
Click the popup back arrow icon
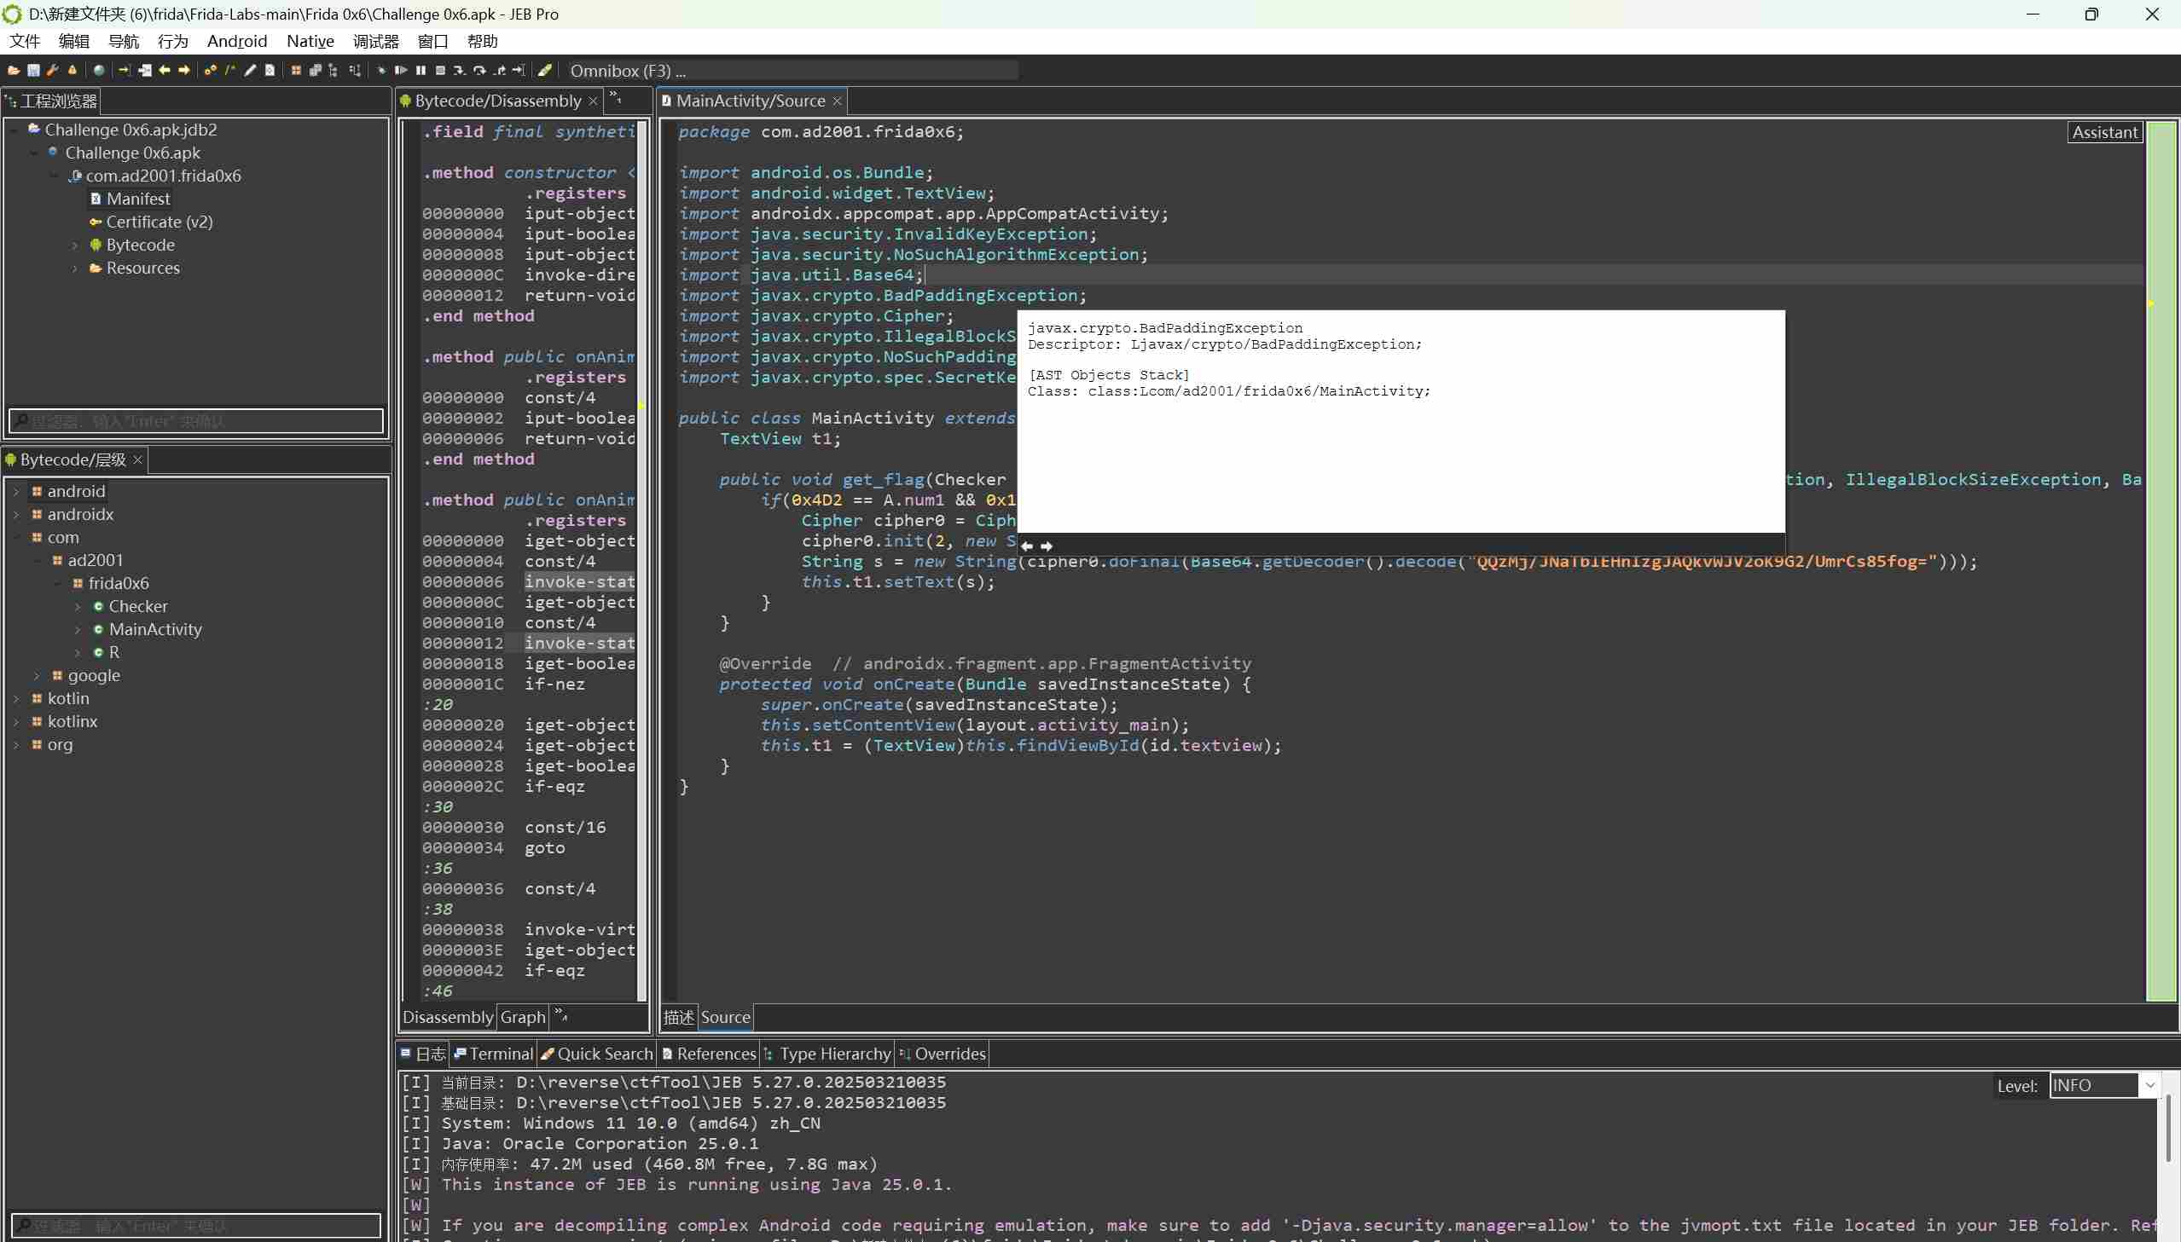pyautogui.click(x=1027, y=546)
